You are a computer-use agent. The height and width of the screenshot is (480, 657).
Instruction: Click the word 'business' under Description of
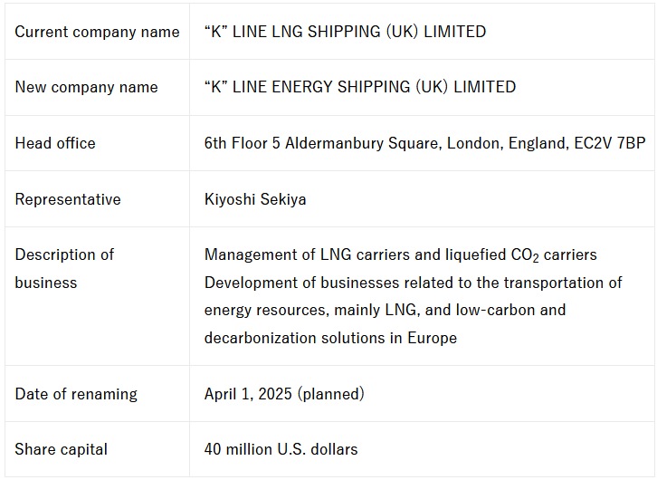point(46,283)
